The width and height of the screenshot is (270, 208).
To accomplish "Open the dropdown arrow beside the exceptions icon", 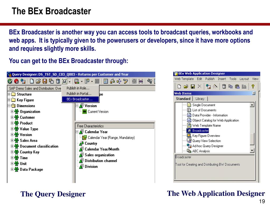I will tap(82, 81).
